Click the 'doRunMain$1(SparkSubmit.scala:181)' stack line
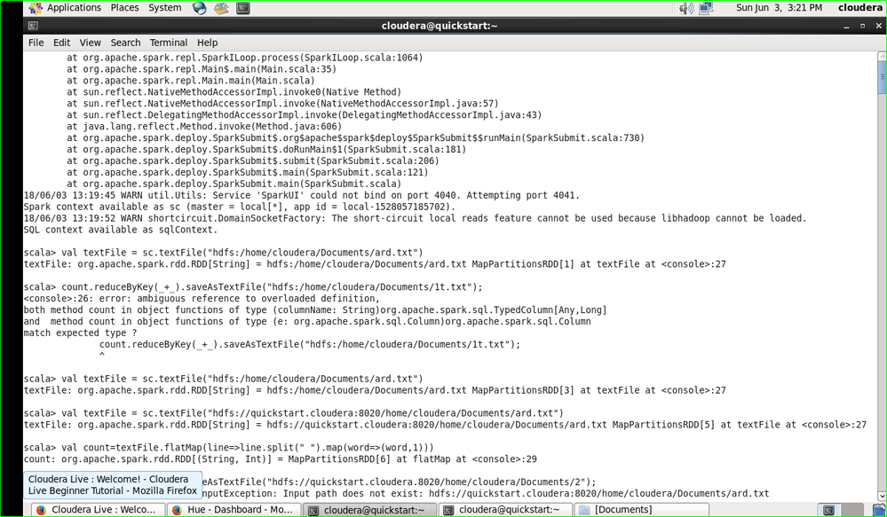This screenshot has width=887, height=517. 266,149
